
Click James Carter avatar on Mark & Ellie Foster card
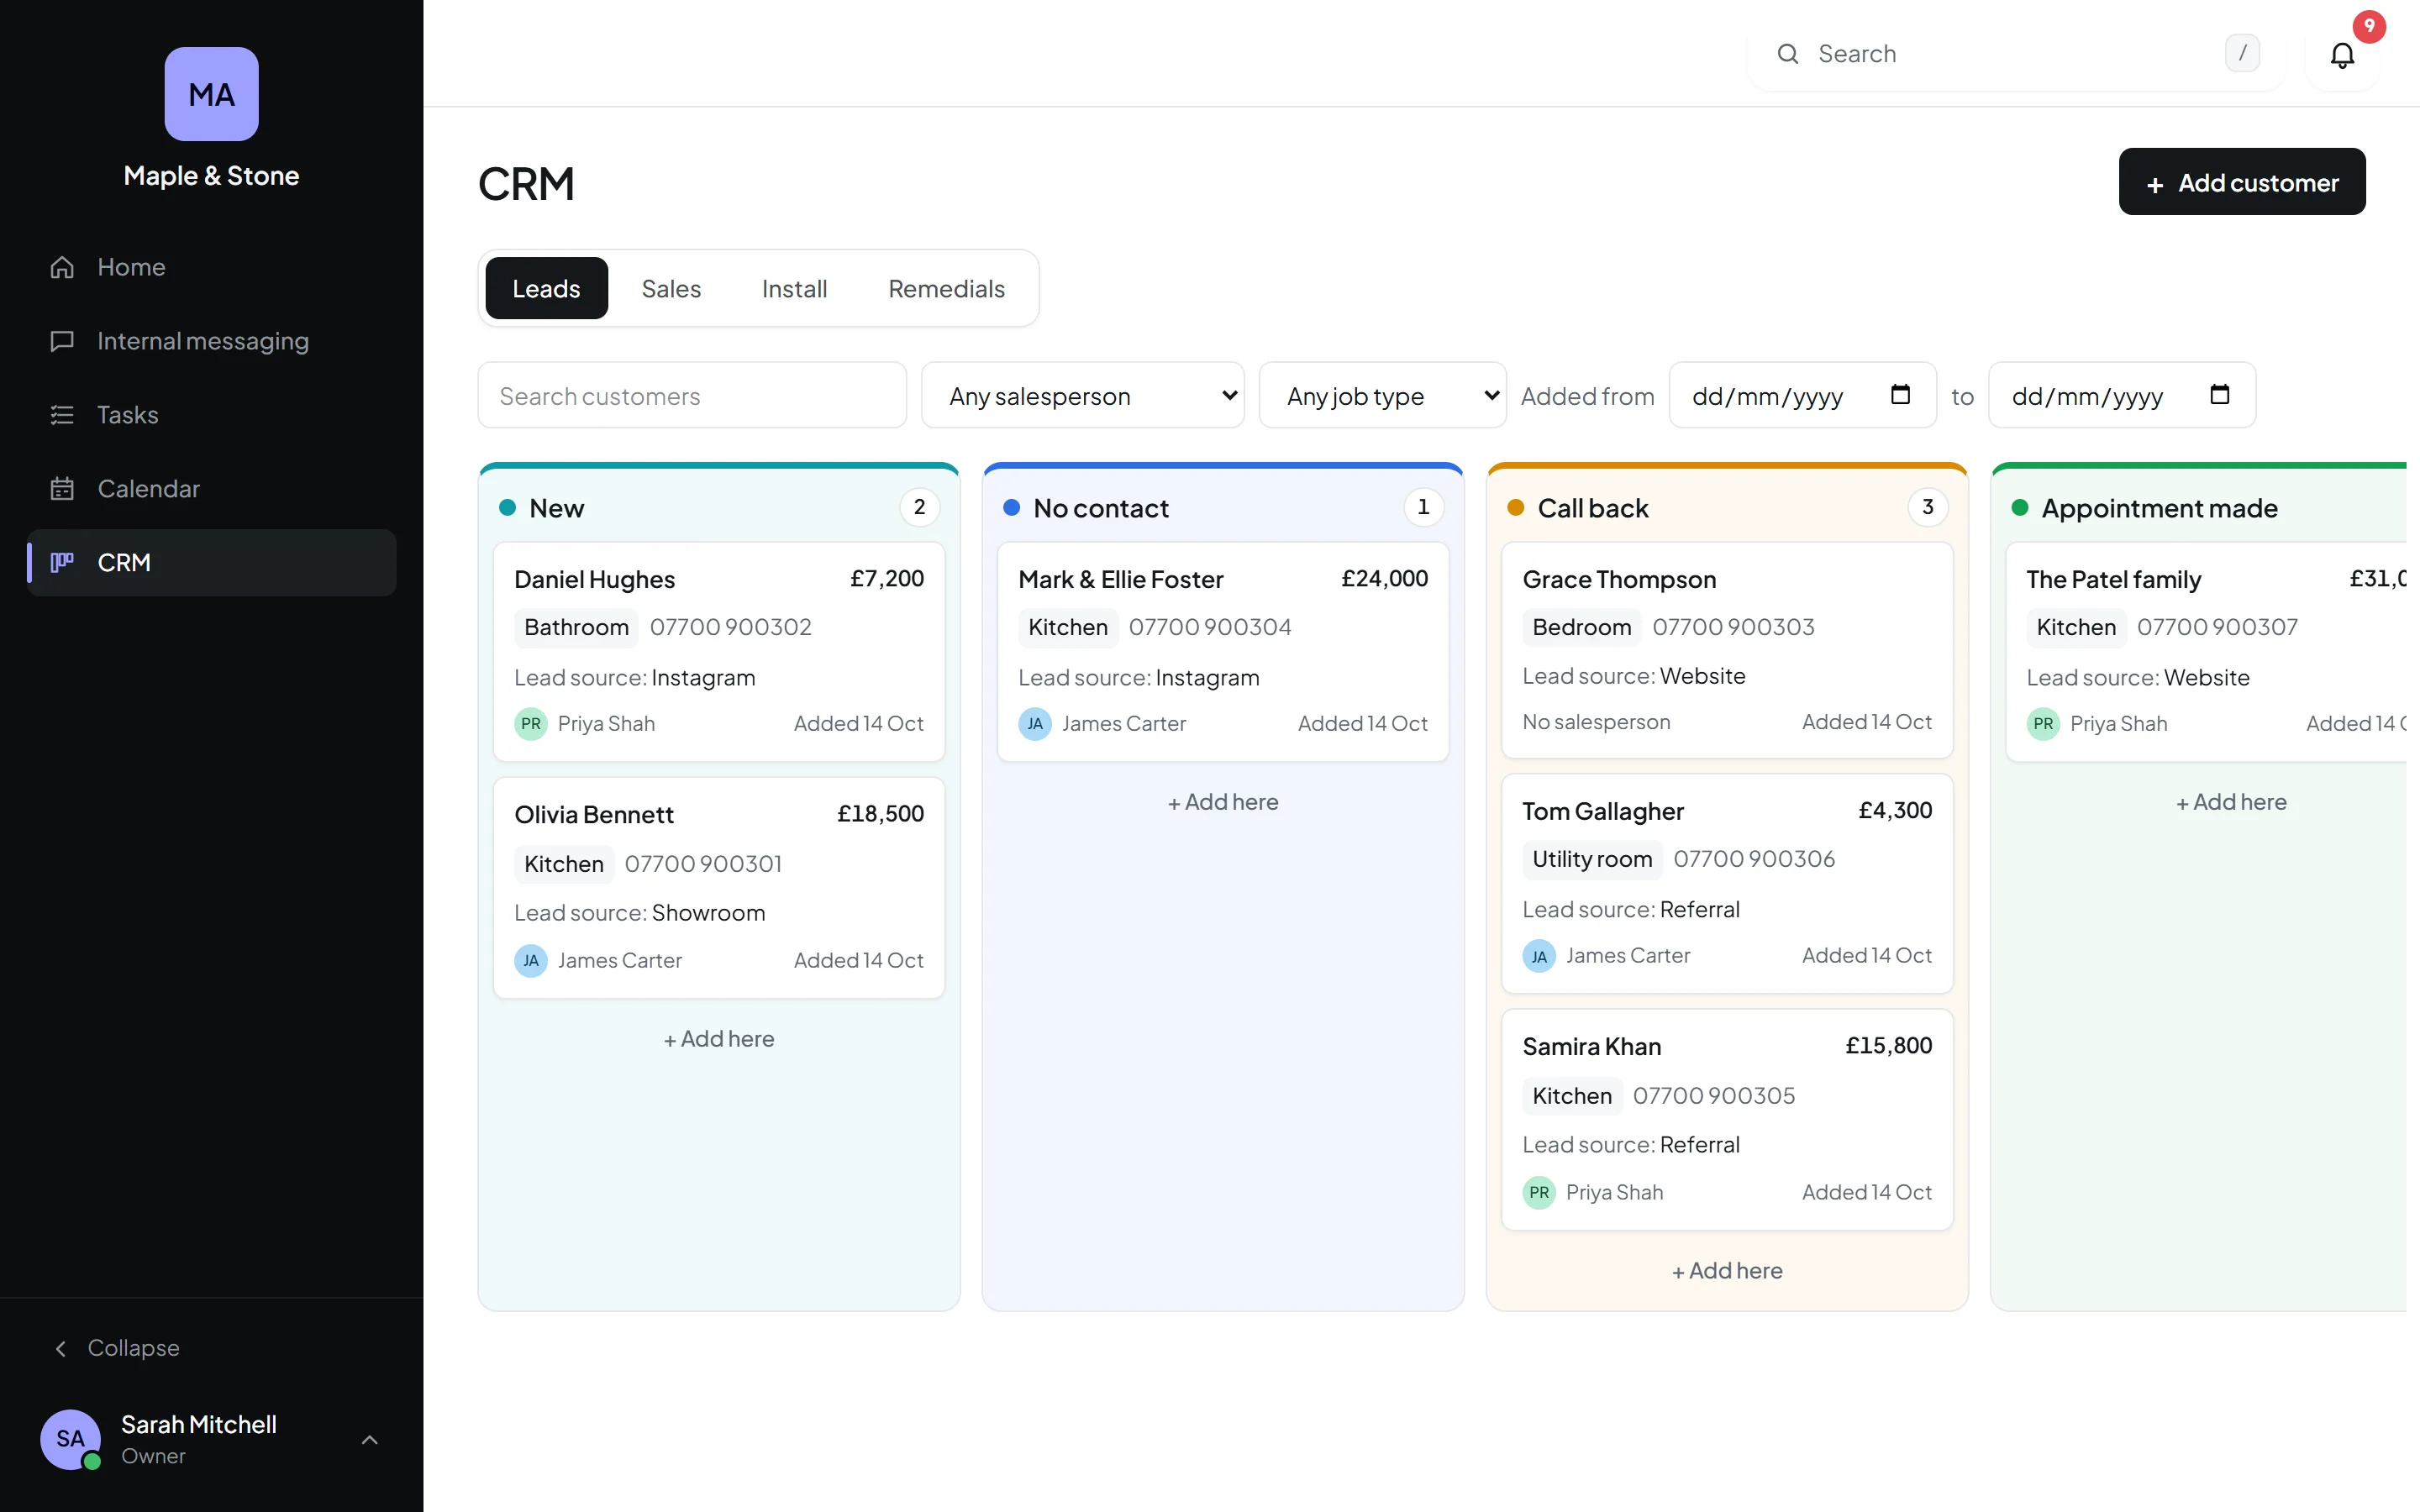coord(1035,723)
